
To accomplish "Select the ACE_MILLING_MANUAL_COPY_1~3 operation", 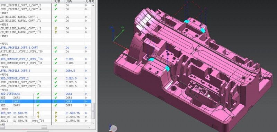I will pos(20,32).
